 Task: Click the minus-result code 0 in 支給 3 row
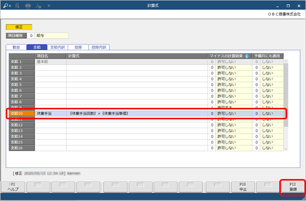pos(212,73)
